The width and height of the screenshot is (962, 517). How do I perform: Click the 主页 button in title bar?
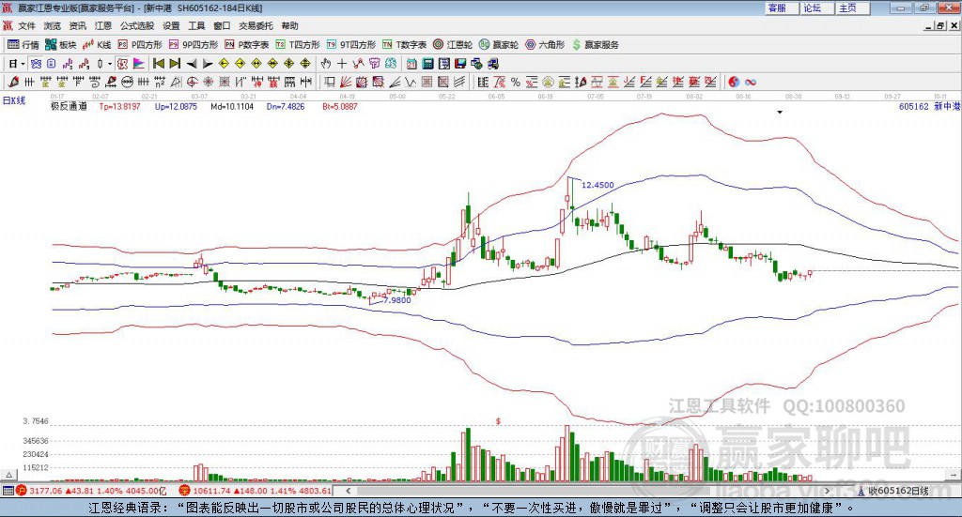click(853, 8)
